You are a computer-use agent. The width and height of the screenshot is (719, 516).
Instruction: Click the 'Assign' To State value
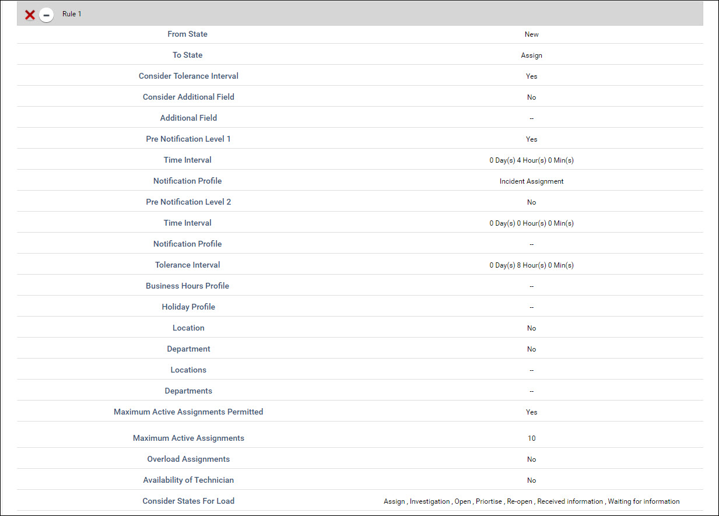click(x=531, y=55)
